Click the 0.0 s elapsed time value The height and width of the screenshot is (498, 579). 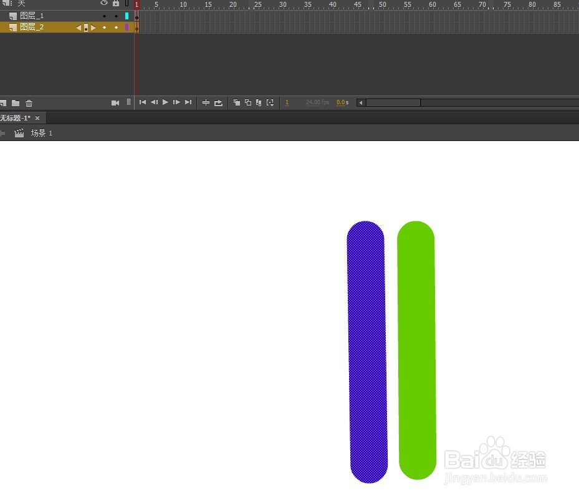click(342, 102)
